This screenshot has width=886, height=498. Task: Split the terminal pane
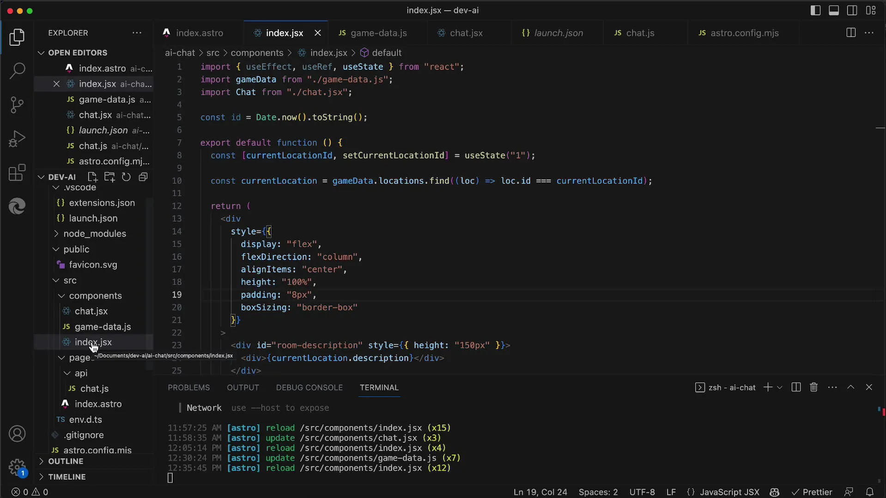click(x=796, y=387)
